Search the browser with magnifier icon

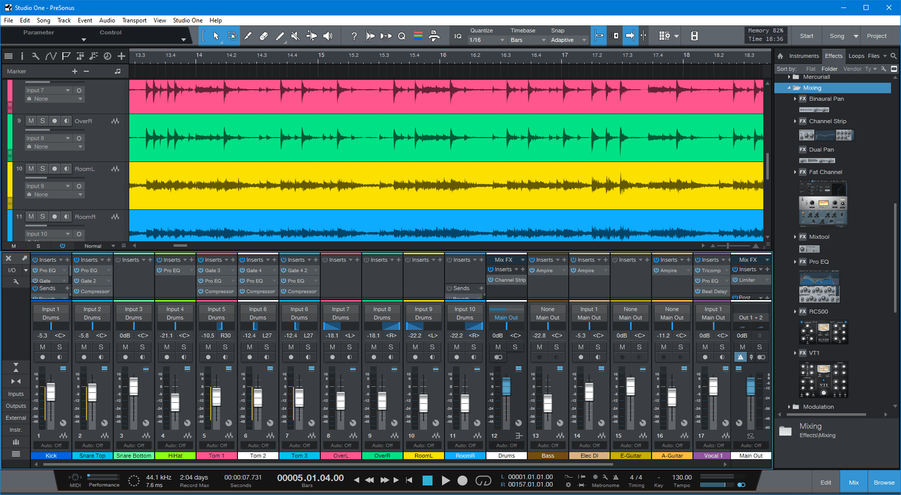click(x=894, y=56)
